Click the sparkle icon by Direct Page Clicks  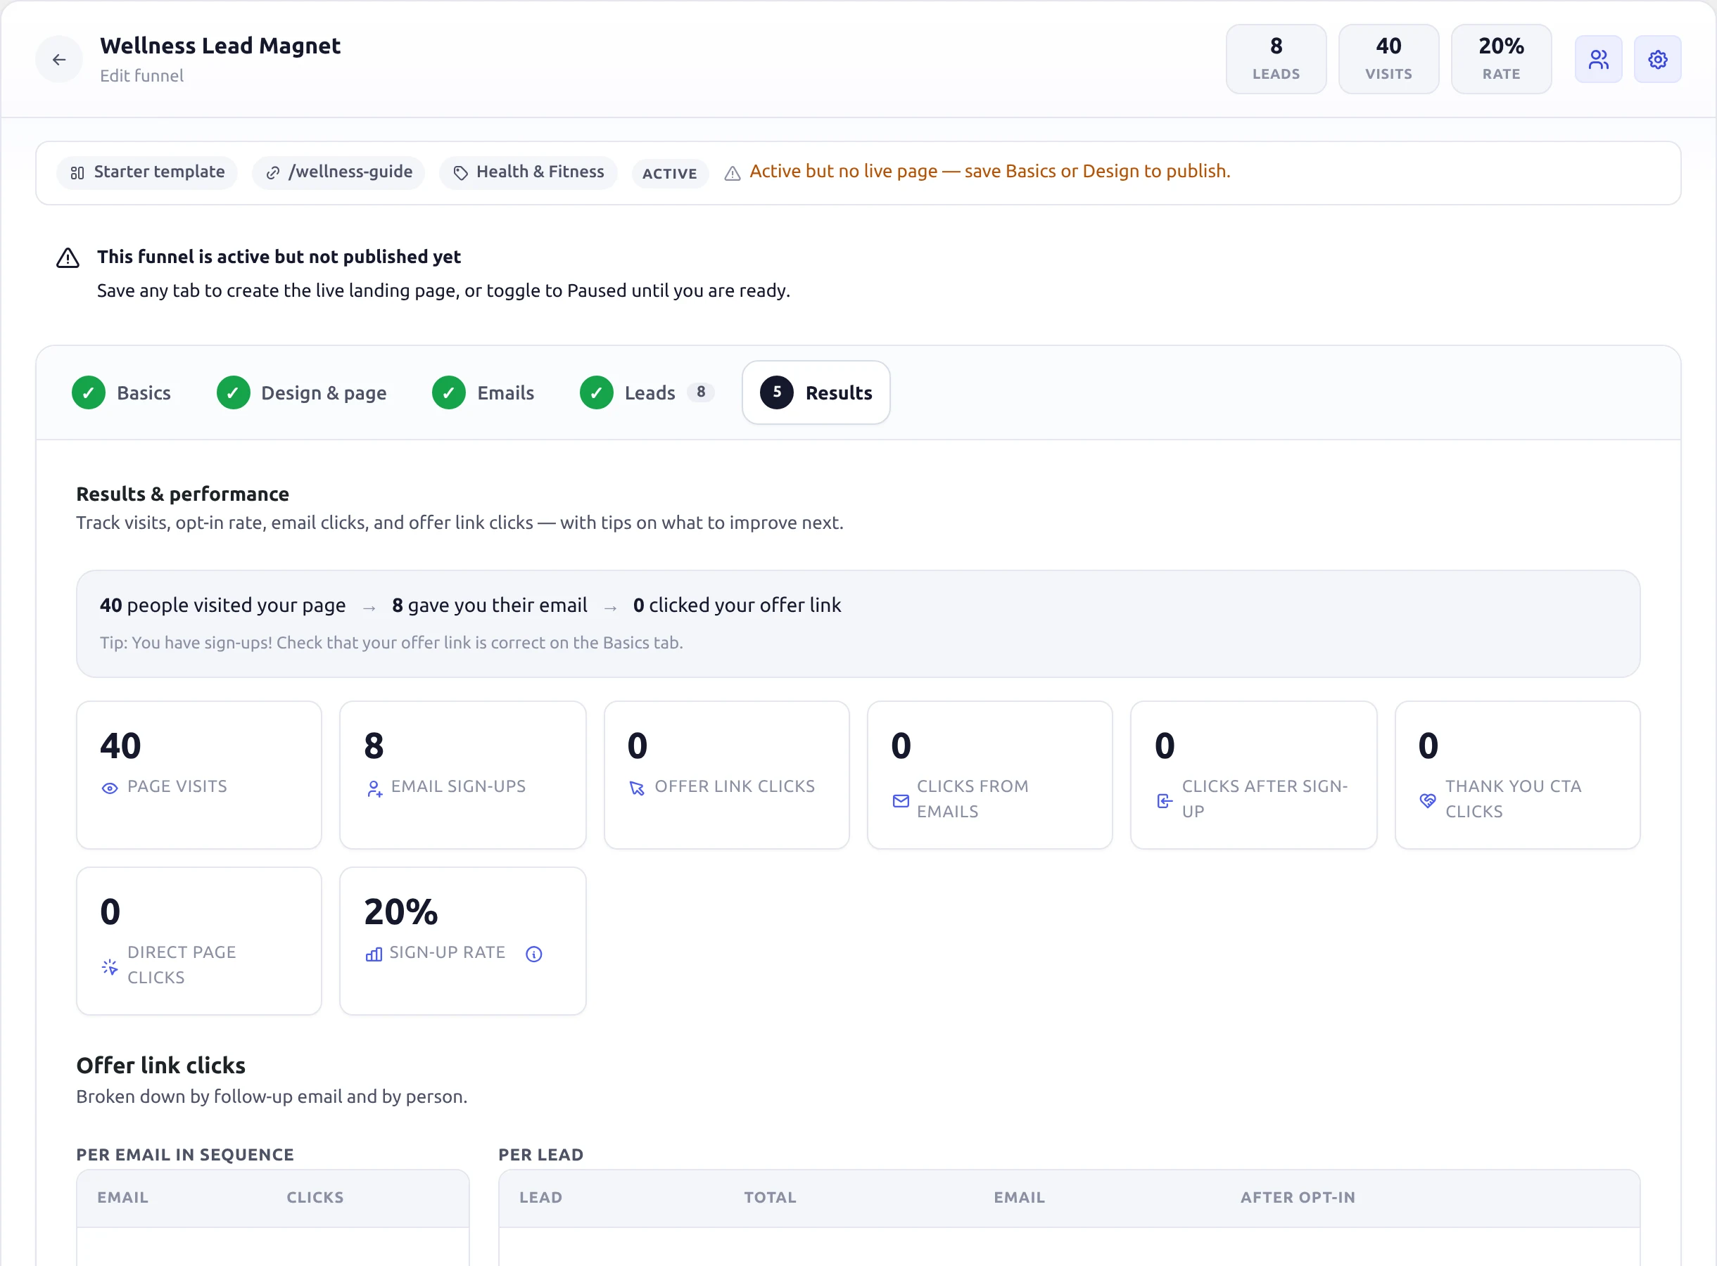(110, 966)
